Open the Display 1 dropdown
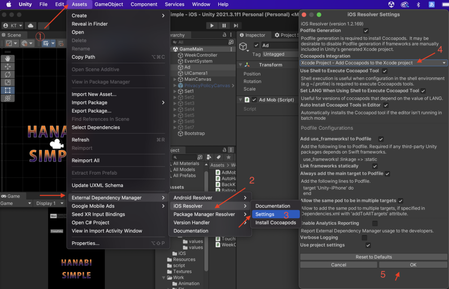 click(x=50, y=203)
